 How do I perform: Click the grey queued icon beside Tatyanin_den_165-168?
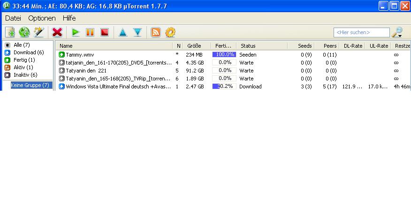click(x=61, y=79)
